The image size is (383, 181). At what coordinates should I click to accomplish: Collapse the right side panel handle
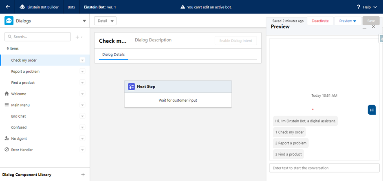coord(381,38)
